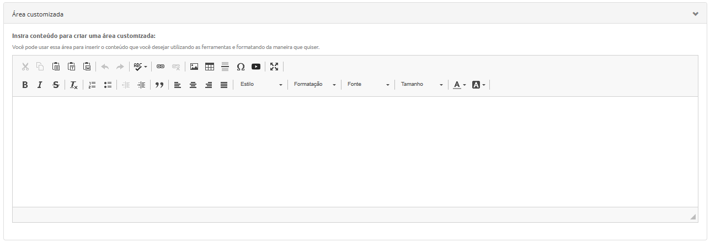Toggle italic formatting
This screenshot has width=710, height=242.
click(x=40, y=85)
